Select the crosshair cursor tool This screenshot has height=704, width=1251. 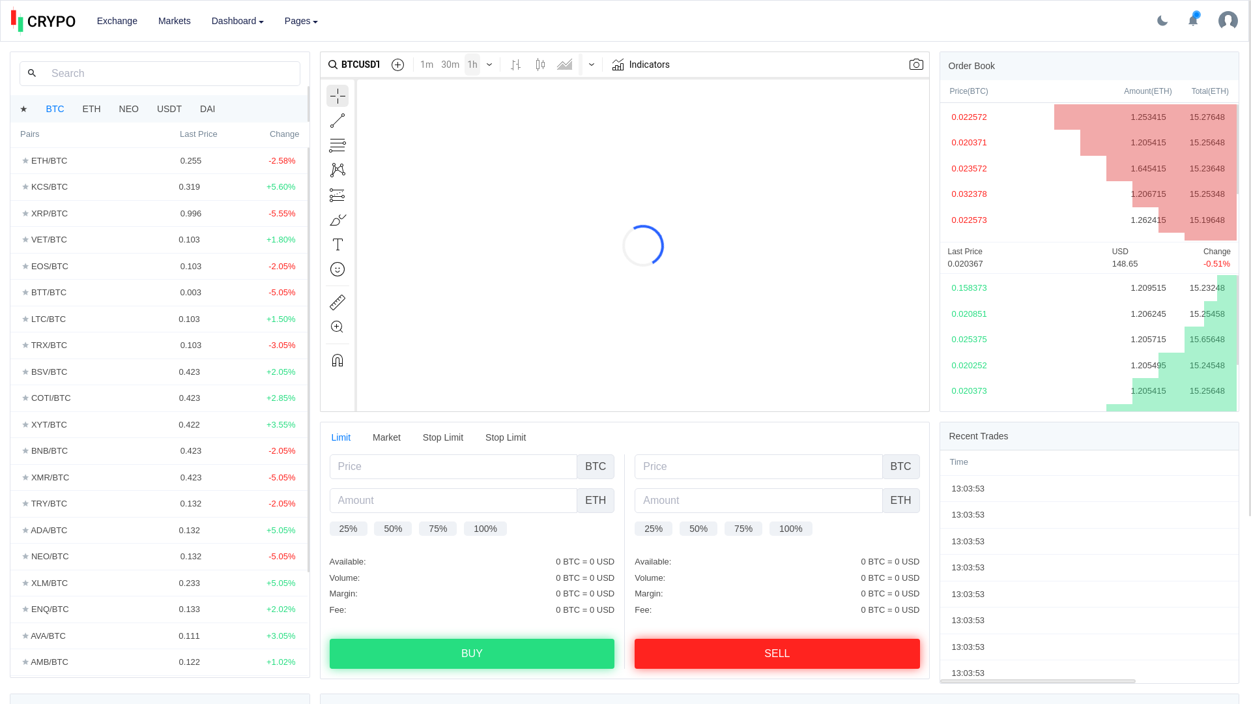tap(338, 96)
